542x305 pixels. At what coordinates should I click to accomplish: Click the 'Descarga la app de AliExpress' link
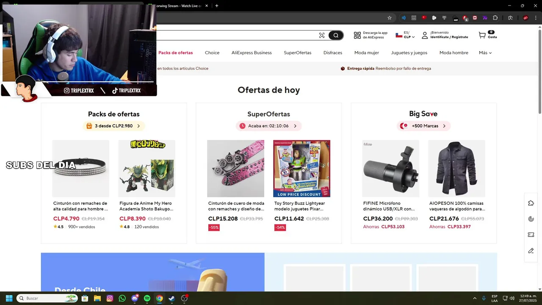point(375,35)
